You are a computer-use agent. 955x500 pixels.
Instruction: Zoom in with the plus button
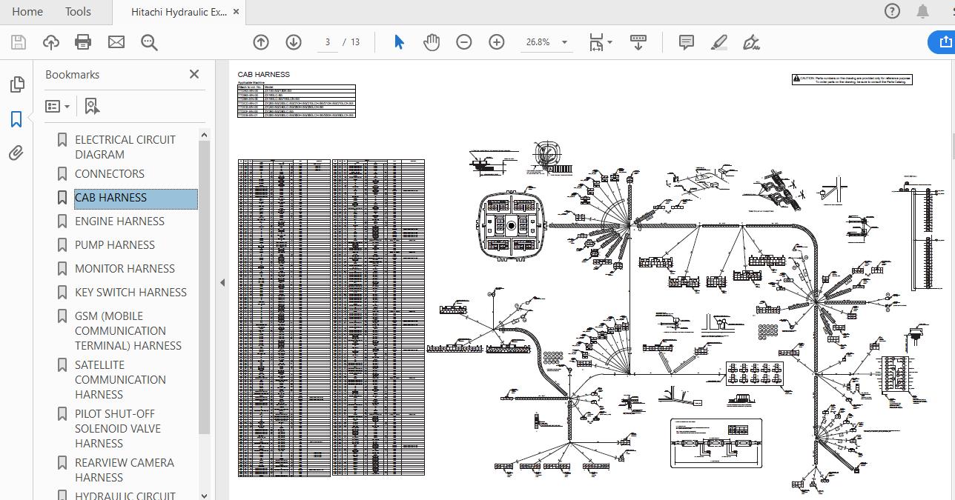tap(497, 42)
